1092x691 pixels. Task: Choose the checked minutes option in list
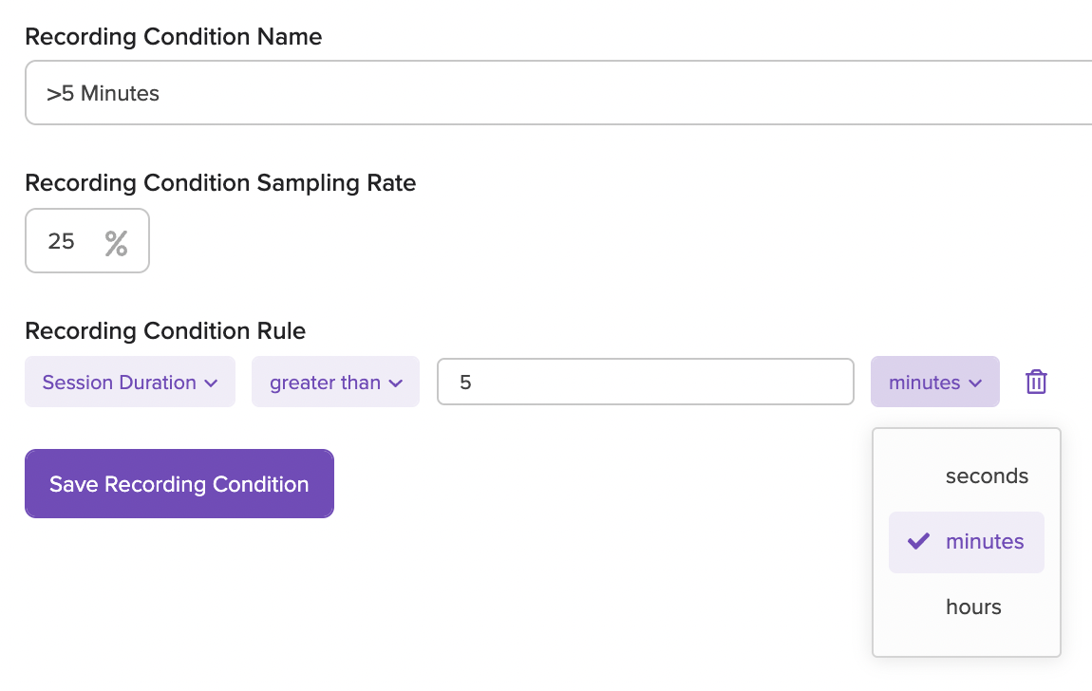(x=984, y=542)
